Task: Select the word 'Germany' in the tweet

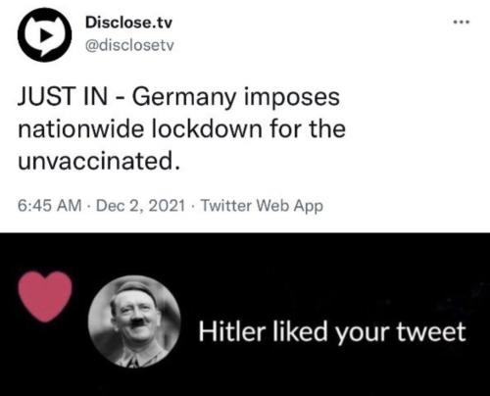Action: (x=183, y=97)
